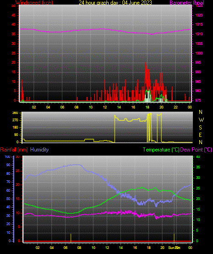This screenshot has height=254, width=213.
Task: Click the 1010 value on barometer axis
Action: click(x=199, y=34)
